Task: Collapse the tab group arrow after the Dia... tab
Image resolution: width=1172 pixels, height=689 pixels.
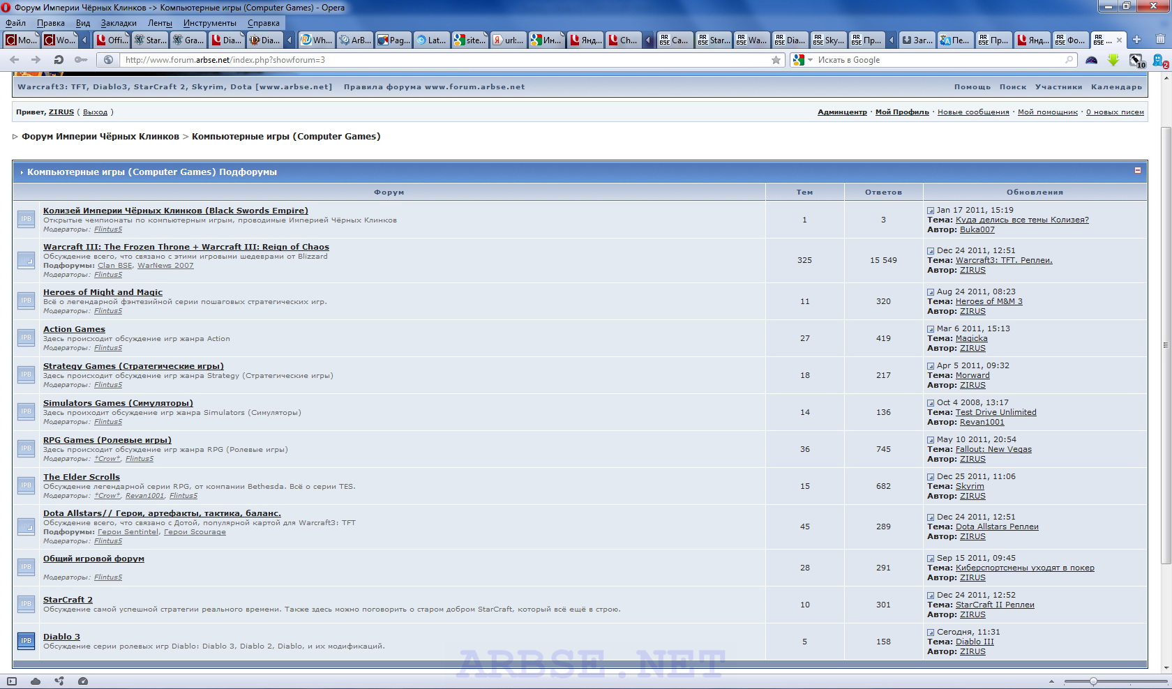Action: [x=290, y=40]
